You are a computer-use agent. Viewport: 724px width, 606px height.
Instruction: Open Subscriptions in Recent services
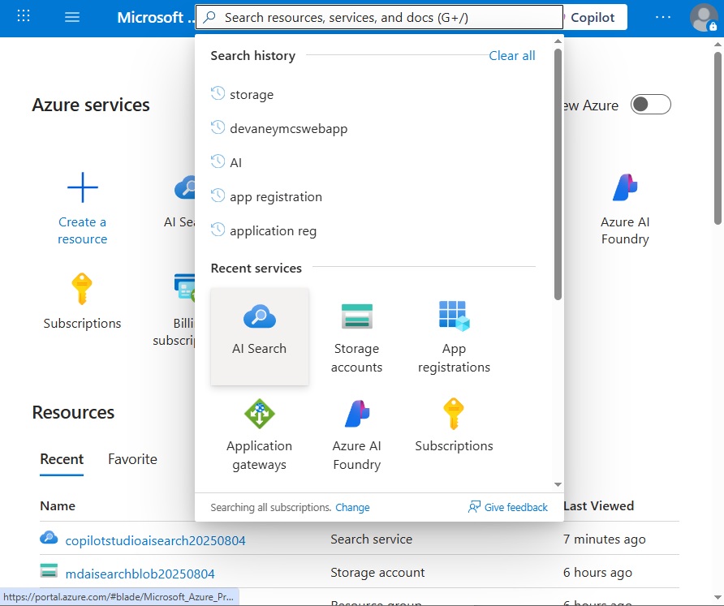[x=454, y=426]
